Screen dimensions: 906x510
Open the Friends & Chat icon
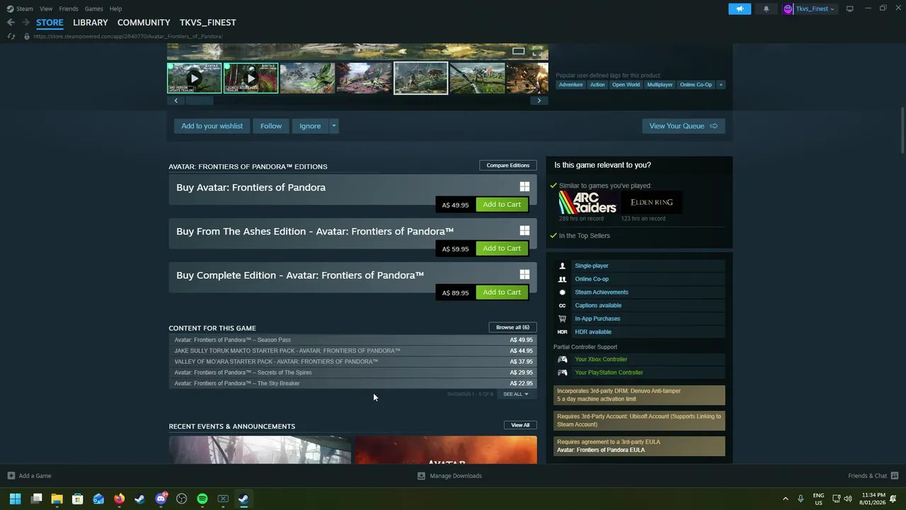point(895,476)
